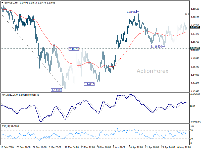Click the 21 Apr 20:00 time label

pos(152,147)
